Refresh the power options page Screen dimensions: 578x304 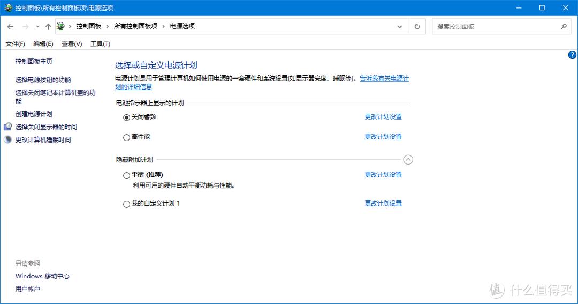417,27
